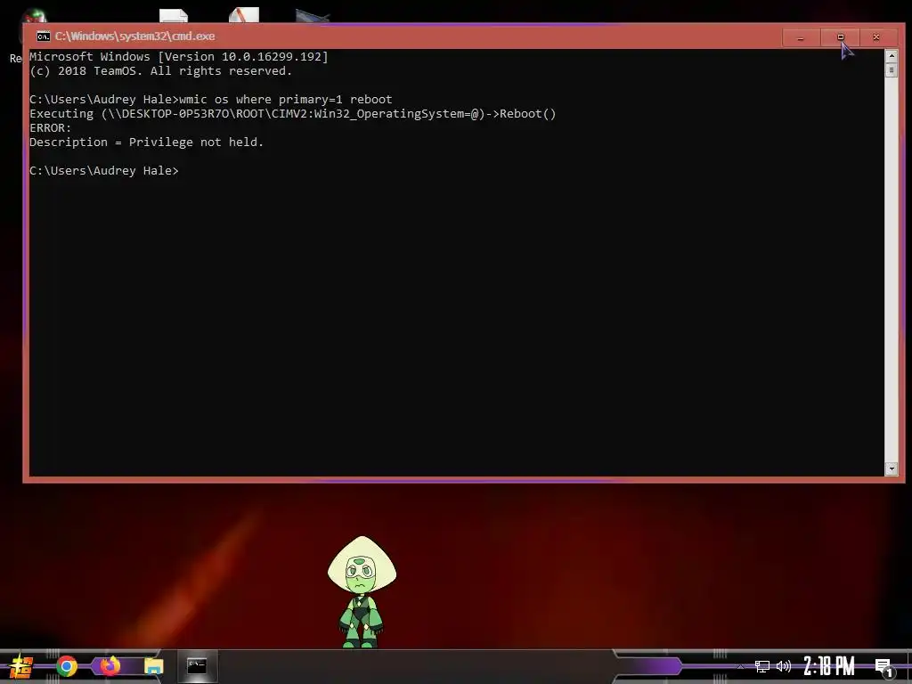
Task: Maximize the cmd.exe window
Action: [x=840, y=37]
